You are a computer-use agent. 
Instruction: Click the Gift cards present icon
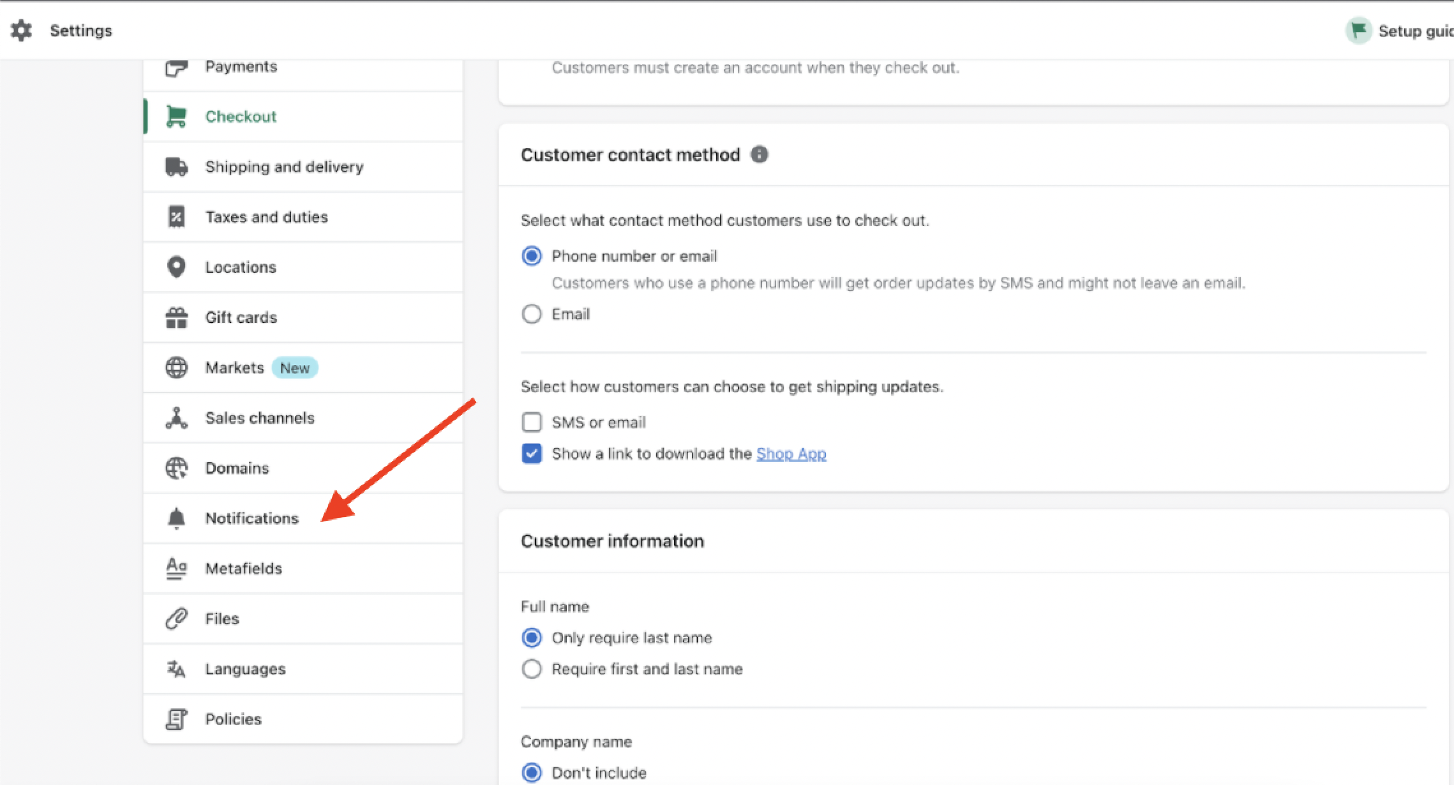[x=176, y=317]
